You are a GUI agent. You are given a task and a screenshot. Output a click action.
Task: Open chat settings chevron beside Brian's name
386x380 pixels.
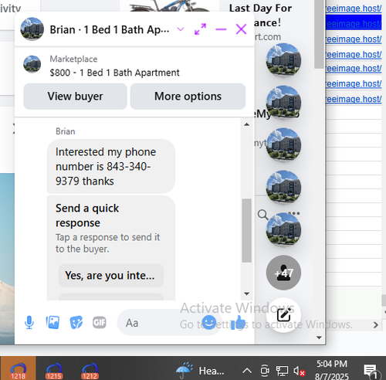181,29
